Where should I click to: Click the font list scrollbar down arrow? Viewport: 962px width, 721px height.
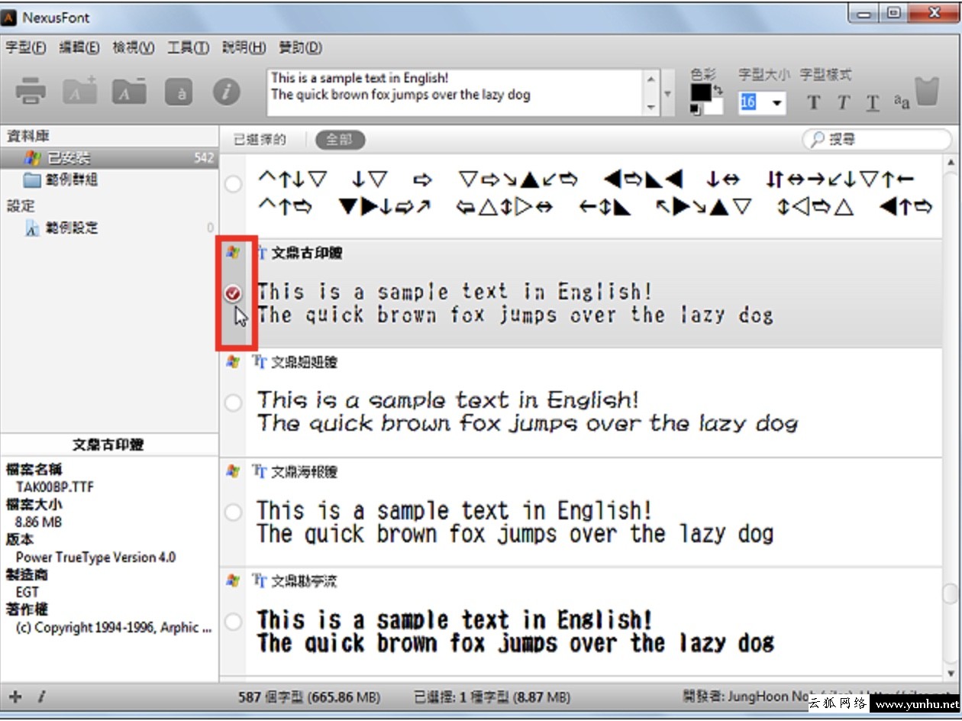point(951,673)
